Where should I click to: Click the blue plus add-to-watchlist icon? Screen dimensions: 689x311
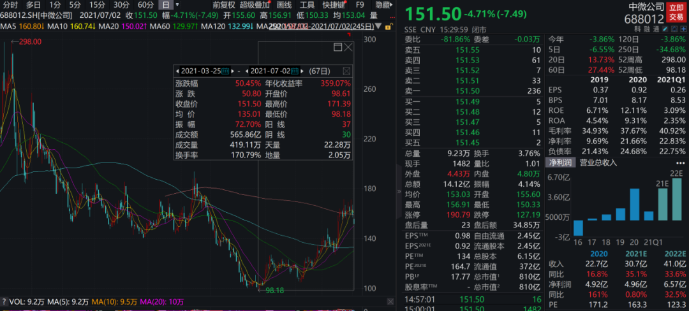click(684, 29)
